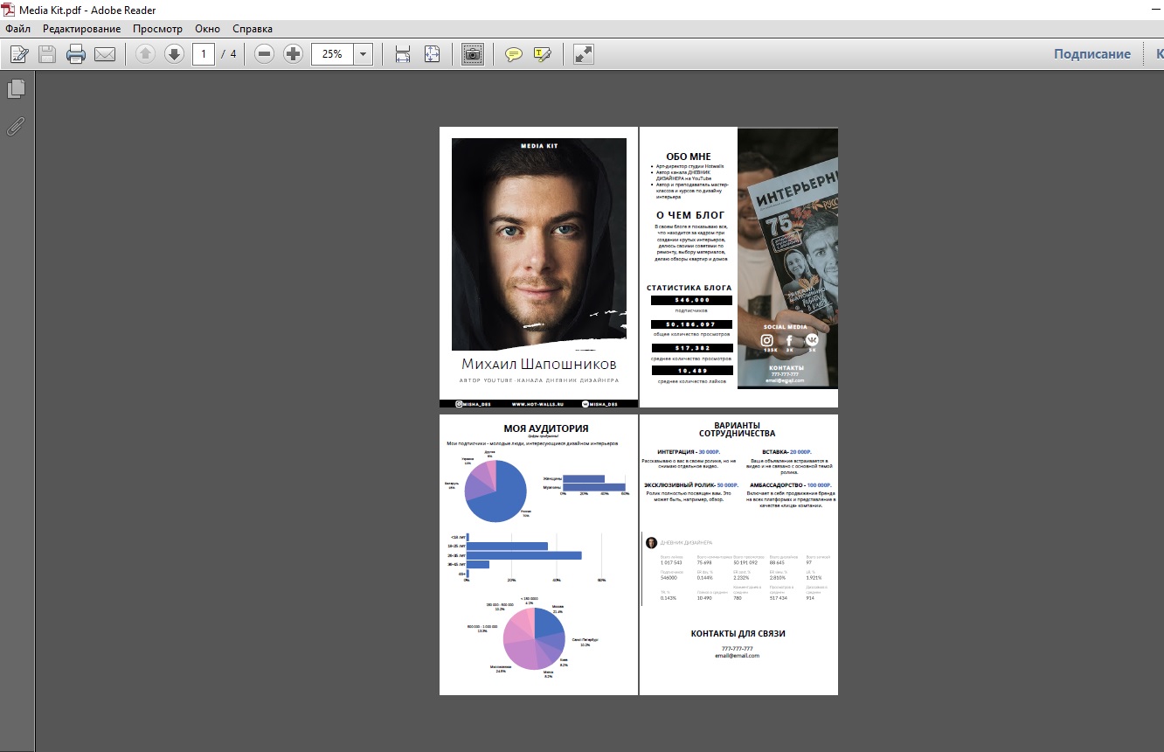Viewport: 1164px width, 752px height.
Task: Open the page thumbnails side panel
Action: point(16,89)
